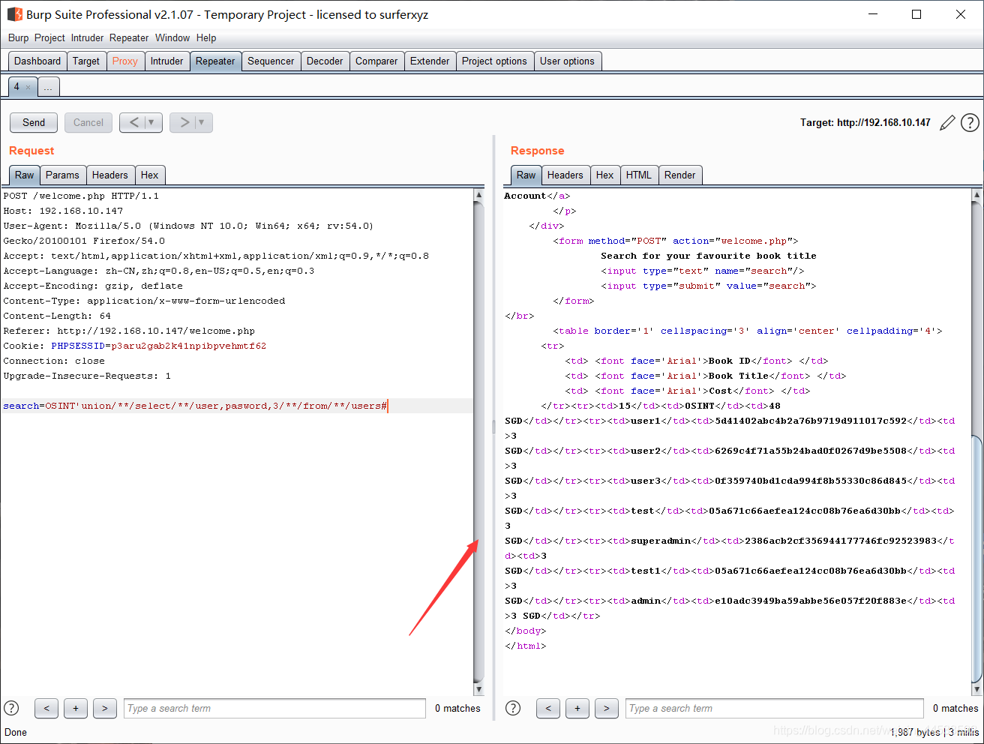Go back to previous request in history
The image size is (984, 744).
click(133, 122)
